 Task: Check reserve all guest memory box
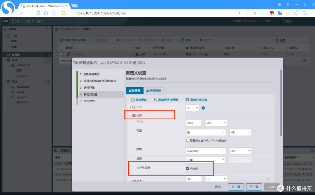pos(188,140)
